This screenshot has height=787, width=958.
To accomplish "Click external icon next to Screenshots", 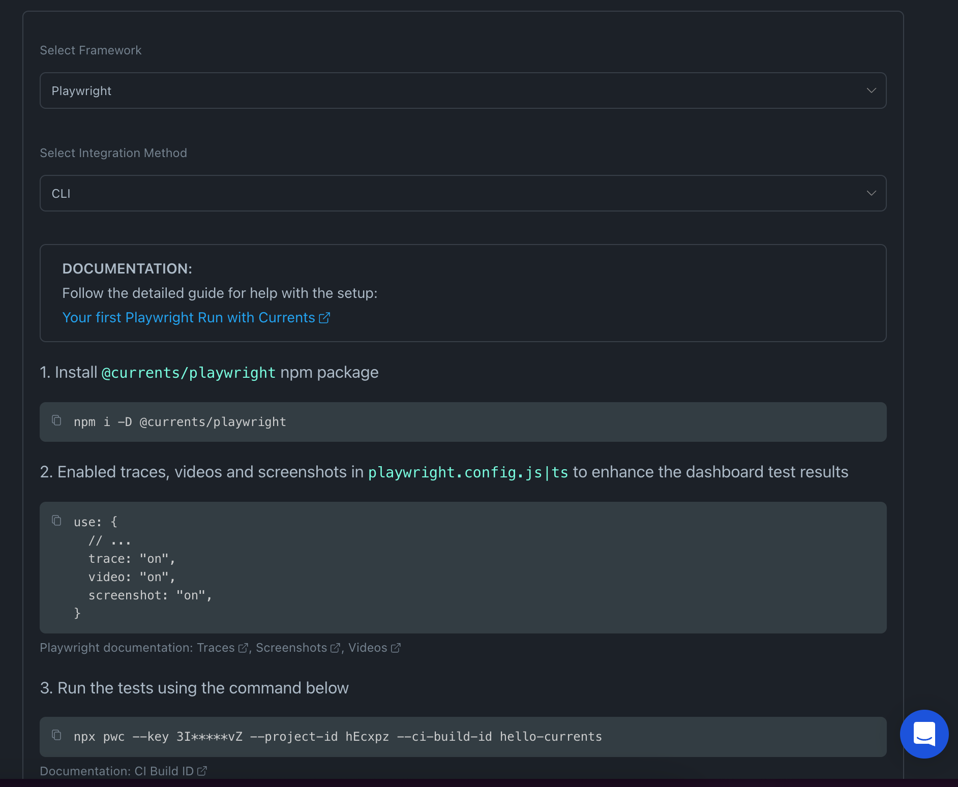I will click(x=335, y=648).
